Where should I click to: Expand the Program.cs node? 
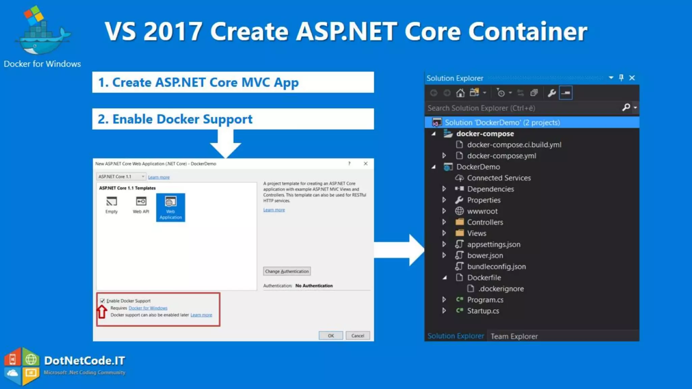(x=444, y=300)
